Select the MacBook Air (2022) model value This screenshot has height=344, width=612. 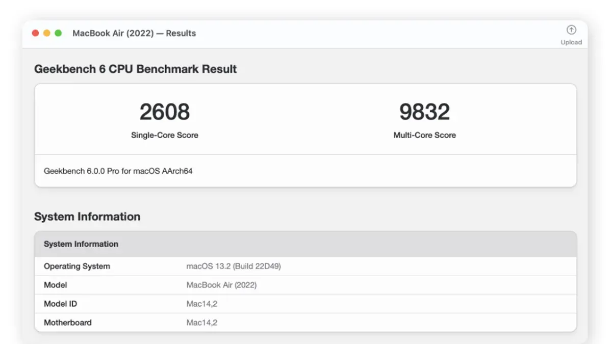point(221,285)
